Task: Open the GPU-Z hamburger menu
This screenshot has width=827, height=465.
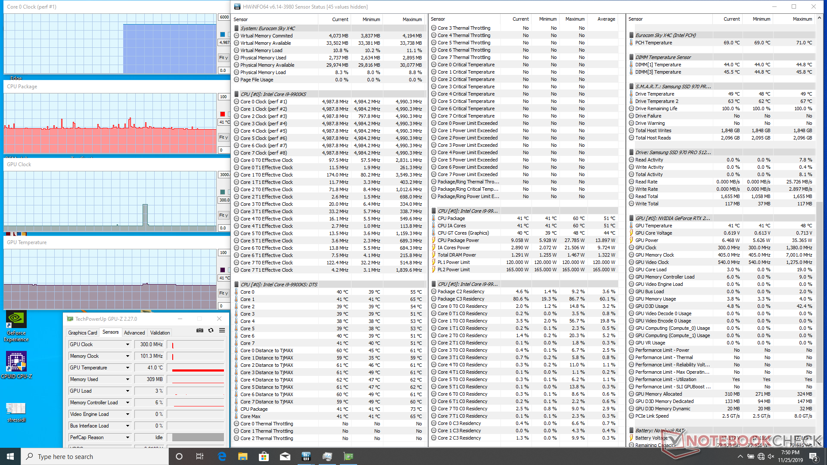Action: pyautogui.click(x=222, y=331)
